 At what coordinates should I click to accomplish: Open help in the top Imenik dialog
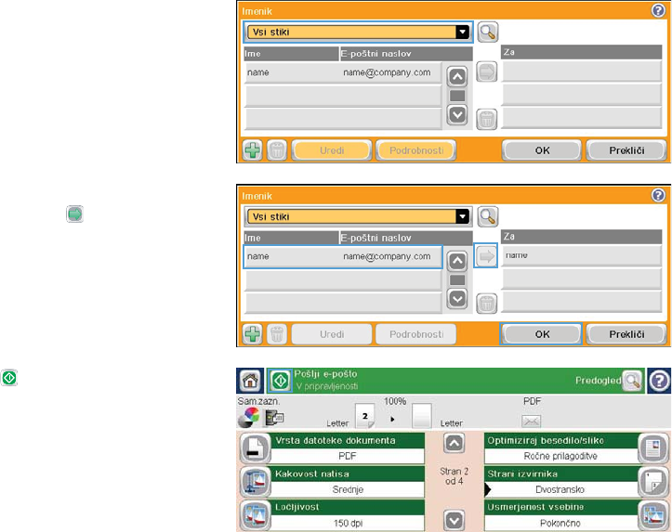point(658,10)
